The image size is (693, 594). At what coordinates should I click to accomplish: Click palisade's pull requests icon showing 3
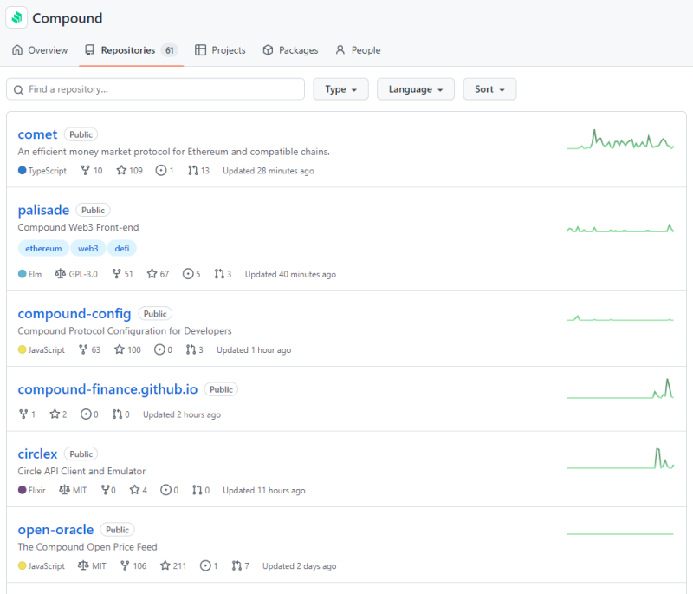219,274
